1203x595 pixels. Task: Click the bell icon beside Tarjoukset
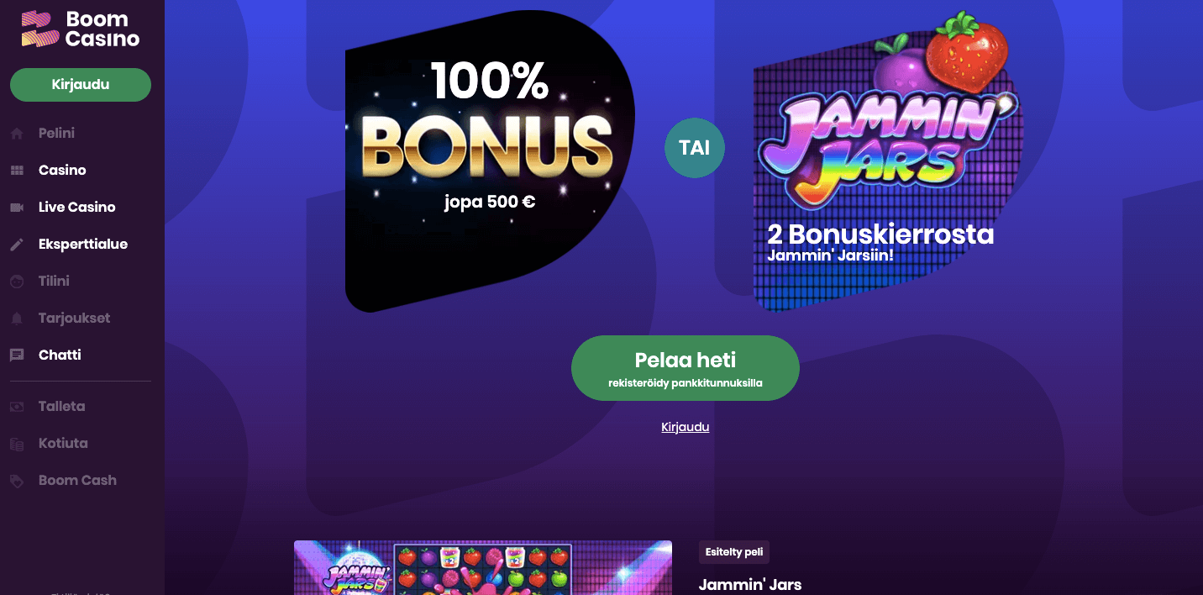click(17, 318)
